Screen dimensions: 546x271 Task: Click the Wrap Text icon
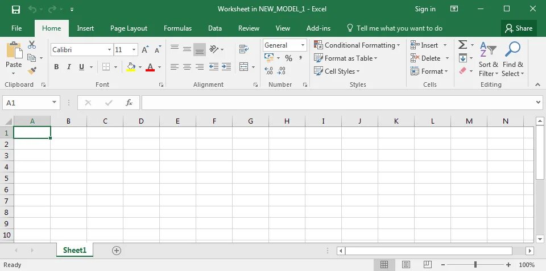point(244,49)
